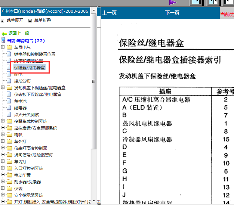Open the 继电器 document entry
This screenshot has height=205, width=234.
click(x=20, y=108)
